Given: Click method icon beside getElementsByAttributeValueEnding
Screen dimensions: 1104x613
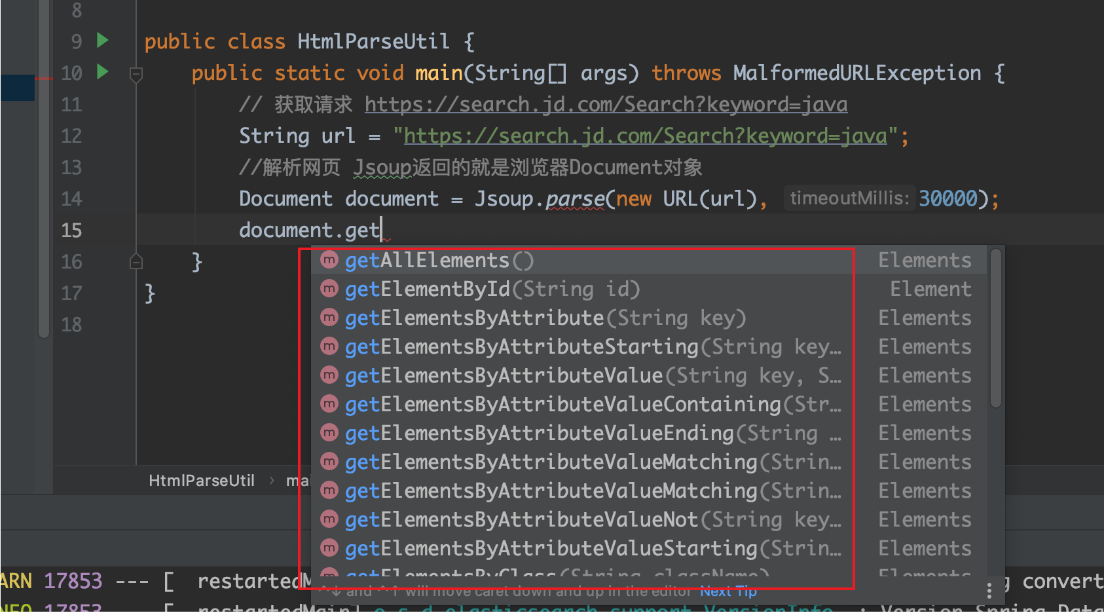Looking at the screenshot, I should tap(329, 433).
